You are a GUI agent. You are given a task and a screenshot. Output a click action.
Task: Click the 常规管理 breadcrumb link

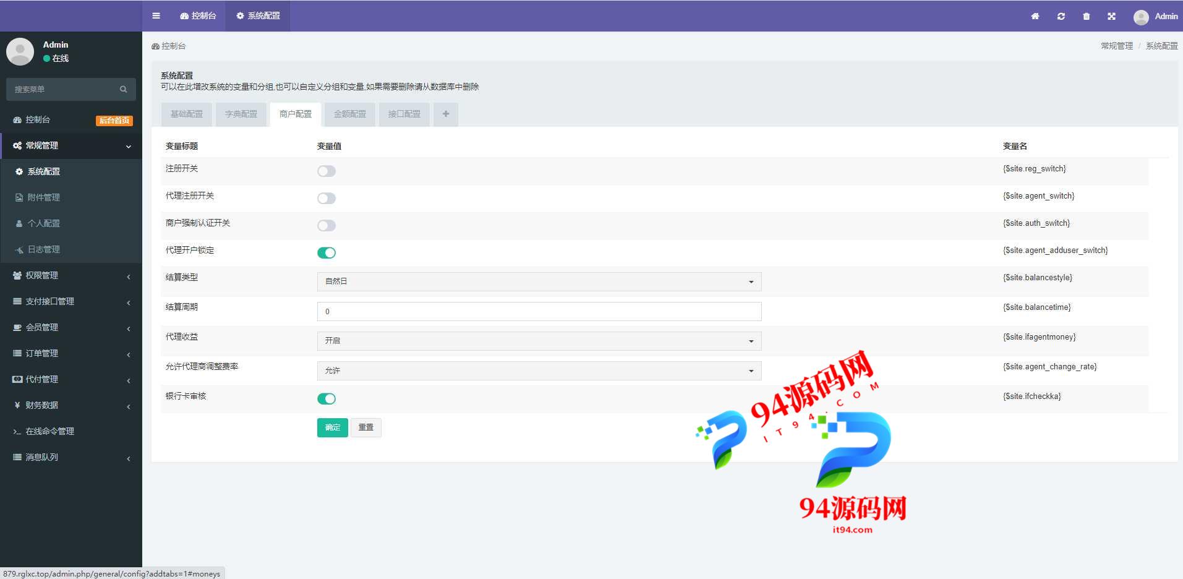[1117, 46]
